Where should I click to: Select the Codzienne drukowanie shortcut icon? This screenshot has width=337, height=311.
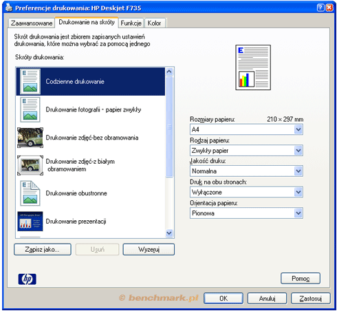30,81
